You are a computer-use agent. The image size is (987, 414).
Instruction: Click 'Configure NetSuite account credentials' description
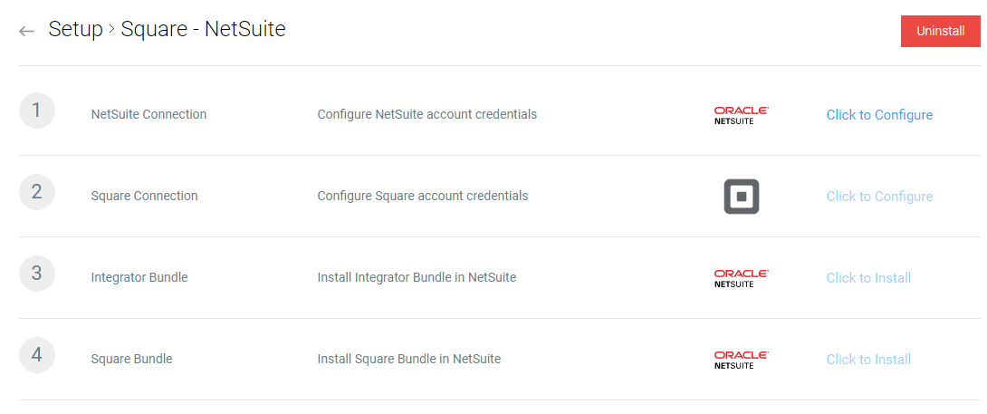pos(426,115)
